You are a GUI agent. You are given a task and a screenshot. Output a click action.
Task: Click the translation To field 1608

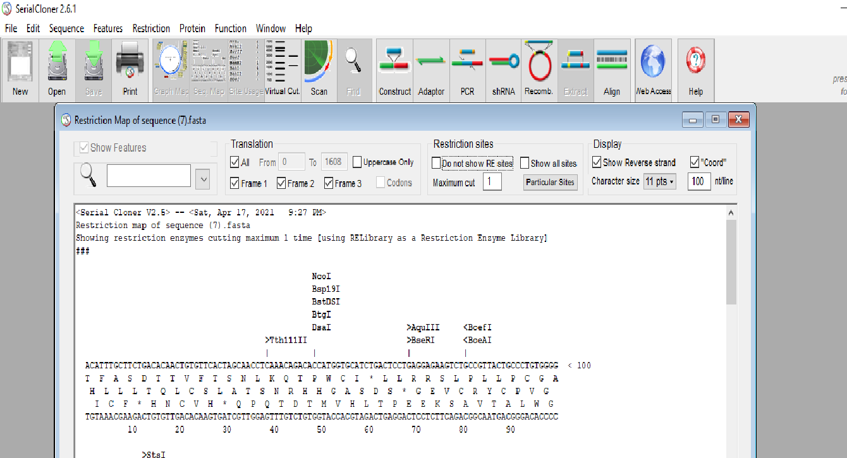tap(334, 162)
